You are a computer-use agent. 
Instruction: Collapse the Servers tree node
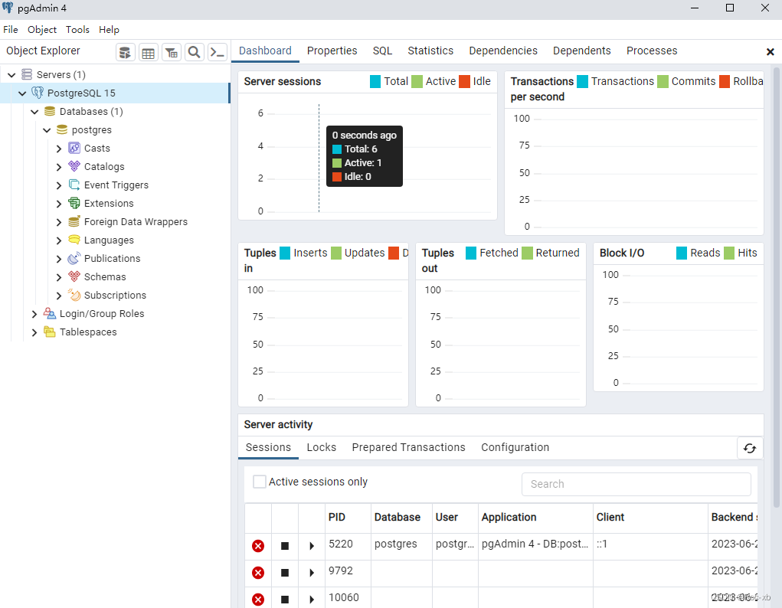coord(12,75)
